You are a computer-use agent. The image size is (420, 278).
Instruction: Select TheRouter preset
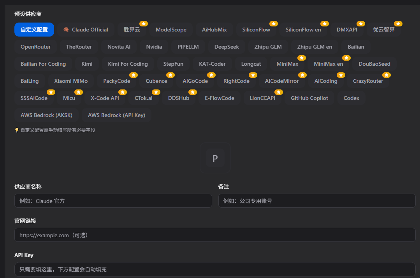tap(79, 47)
